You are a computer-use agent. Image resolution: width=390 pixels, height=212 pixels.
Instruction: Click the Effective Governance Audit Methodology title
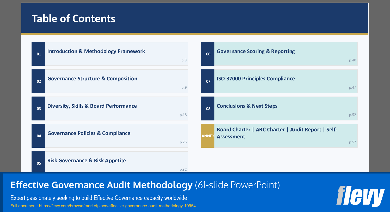click(101, 185)
